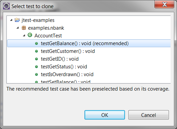Dismiss dialog with Cancel button

(x=149, y=115)
